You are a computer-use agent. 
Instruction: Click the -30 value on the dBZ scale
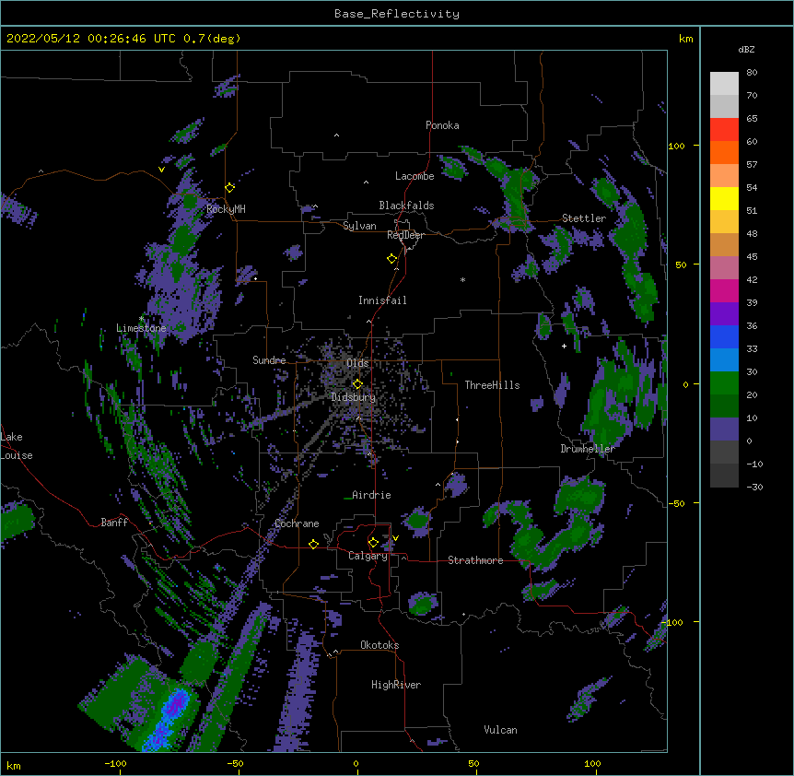coord(754,487)
